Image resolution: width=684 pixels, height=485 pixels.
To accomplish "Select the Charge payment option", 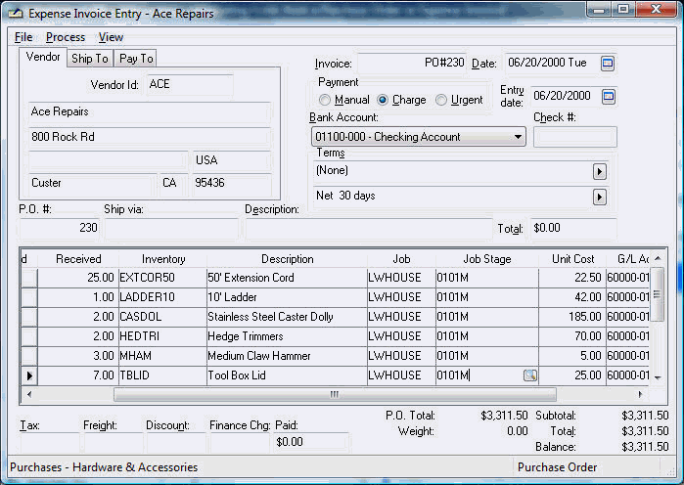I will (384, 100).
